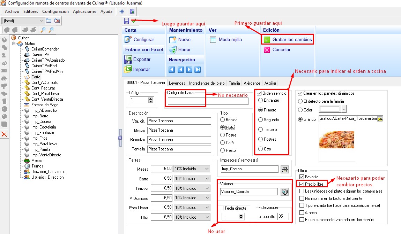Select the Segundo service order option

click(260, 120)
